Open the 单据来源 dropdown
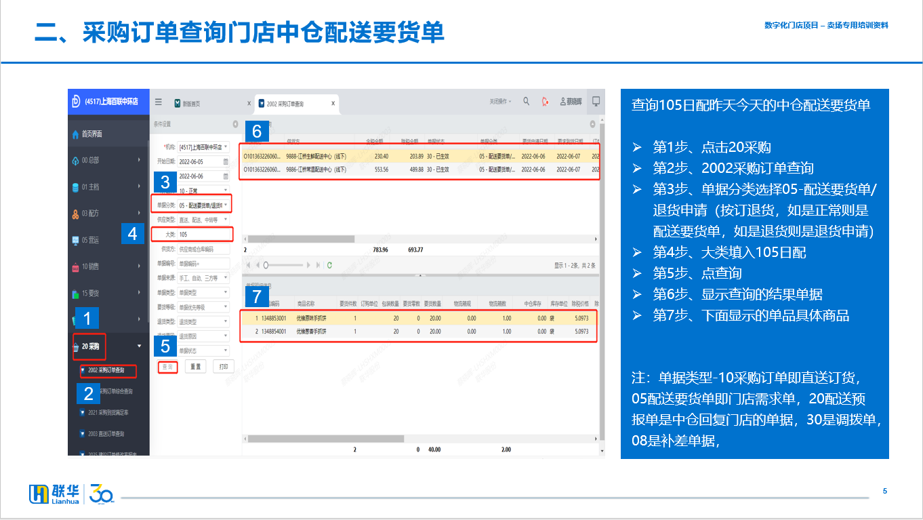Viewport: 923px width, 520px height. 203,278
